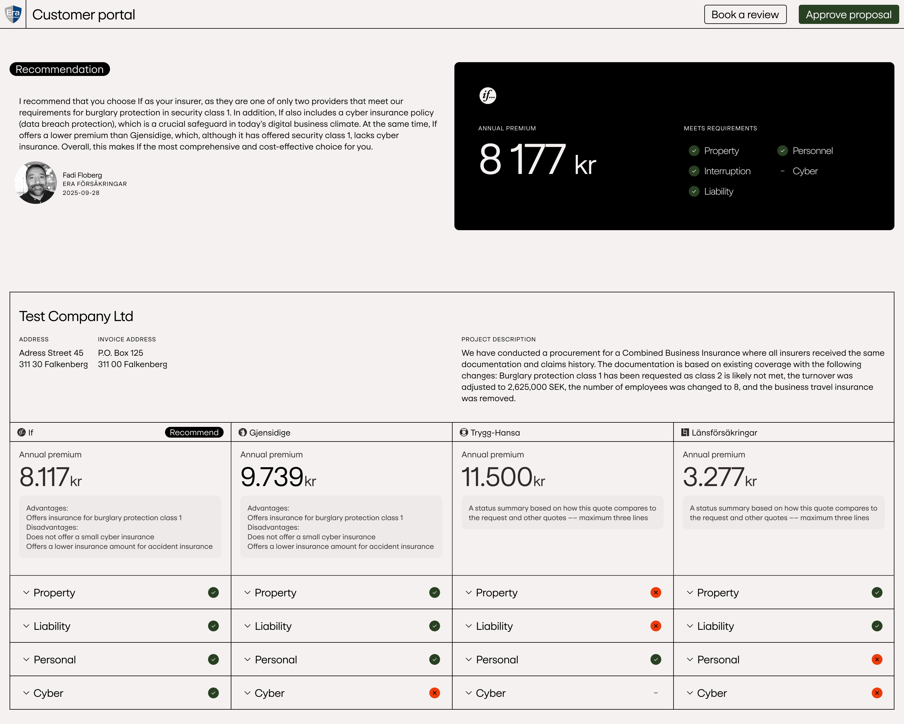Click the If column header logo

tap(22, 432)
